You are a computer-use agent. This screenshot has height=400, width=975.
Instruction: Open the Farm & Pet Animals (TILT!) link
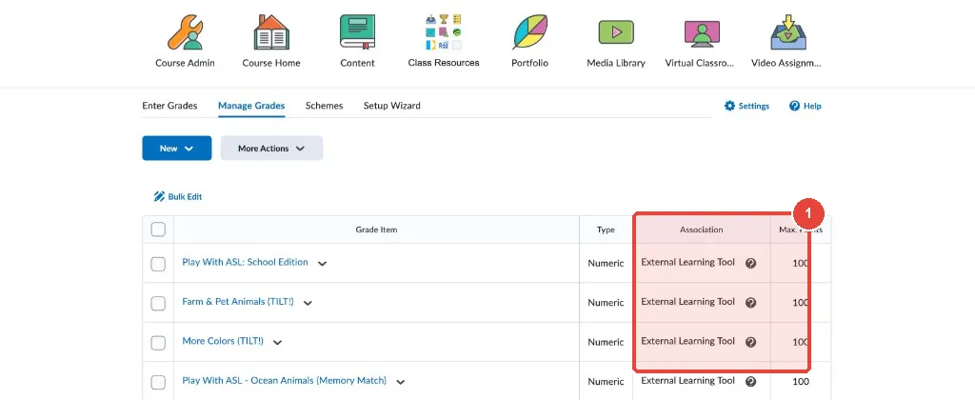click(x=237, y=302)
